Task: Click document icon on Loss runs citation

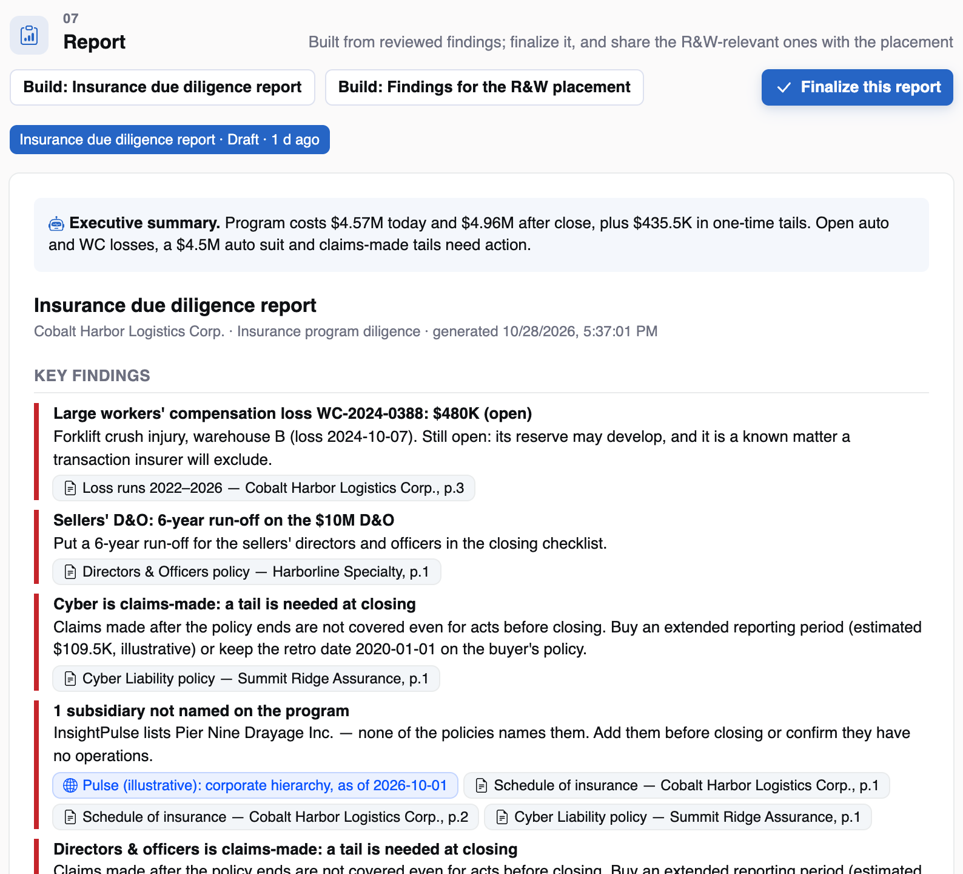Action: 70,488
